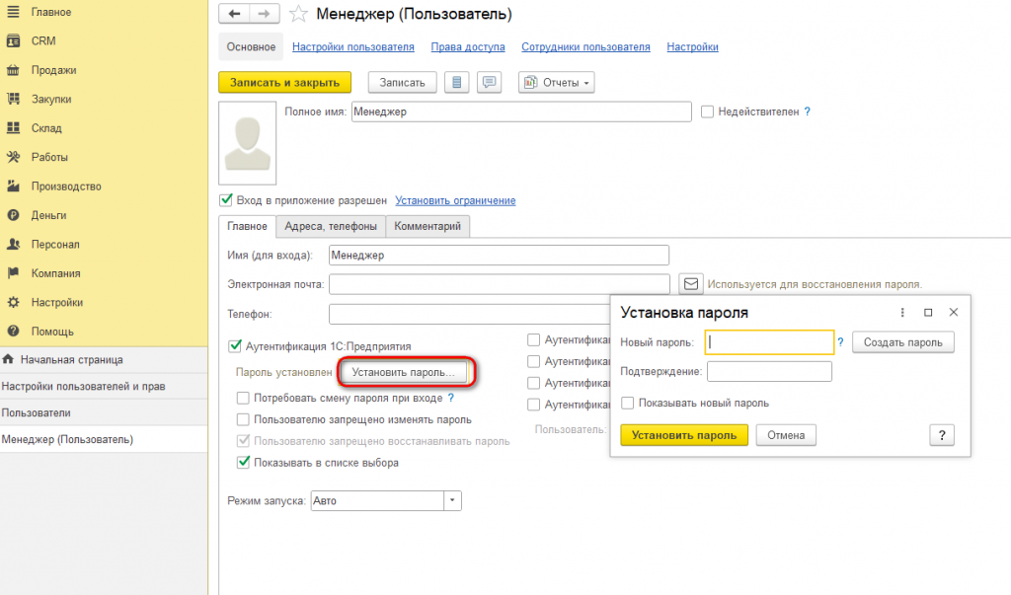Open the Персонал people icon
This screenshot has height=595, width=1011.
13,244
